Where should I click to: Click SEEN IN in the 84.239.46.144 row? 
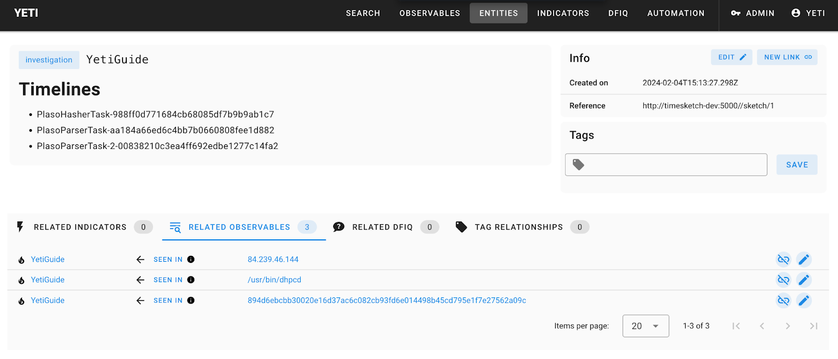(x=168, y=259)
